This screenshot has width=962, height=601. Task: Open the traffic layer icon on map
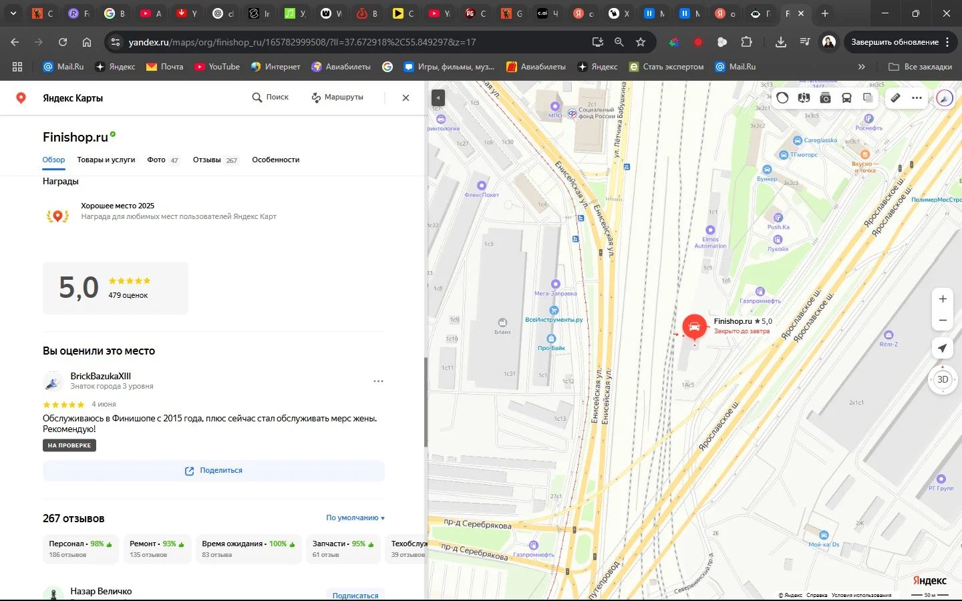(x=782, y=98)
